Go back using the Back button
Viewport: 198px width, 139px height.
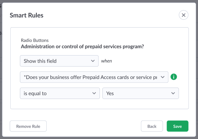click(152, 126)
